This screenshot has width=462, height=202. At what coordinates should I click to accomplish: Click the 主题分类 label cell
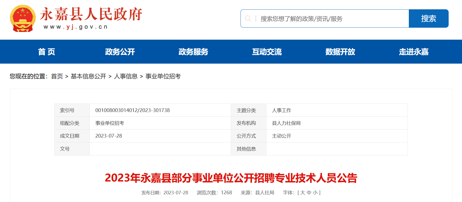(249, 110)
